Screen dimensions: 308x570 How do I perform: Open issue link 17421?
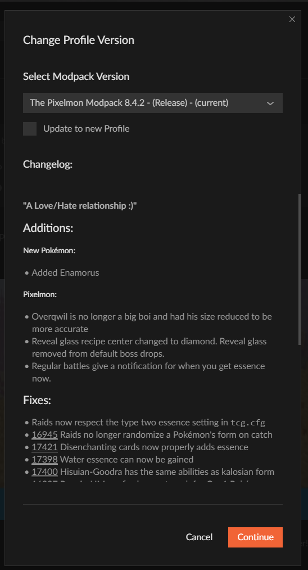pyautogui.click(x=44, y=447)
